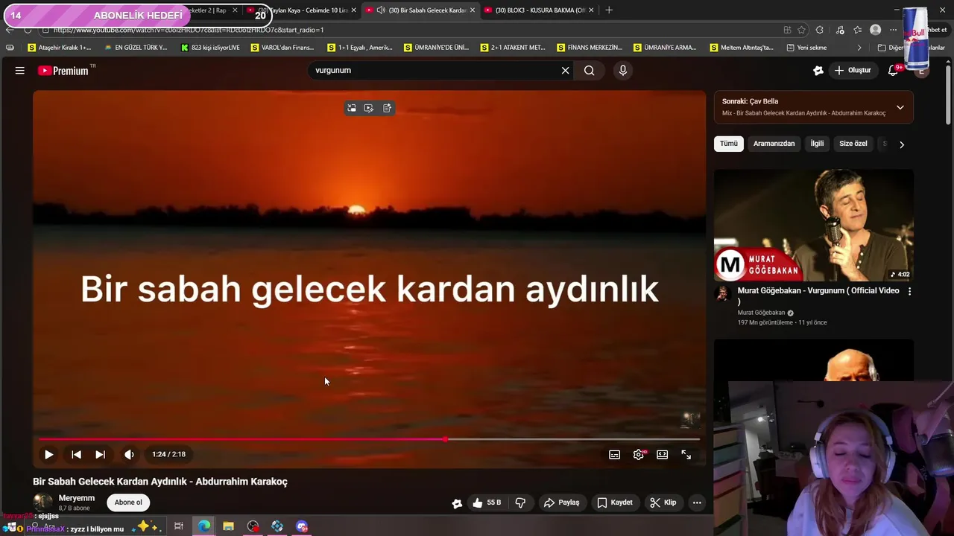Create a clip with Klip
Image resolution: width=954 pixels, height=536 pixels.
click(x=663, y=502)
